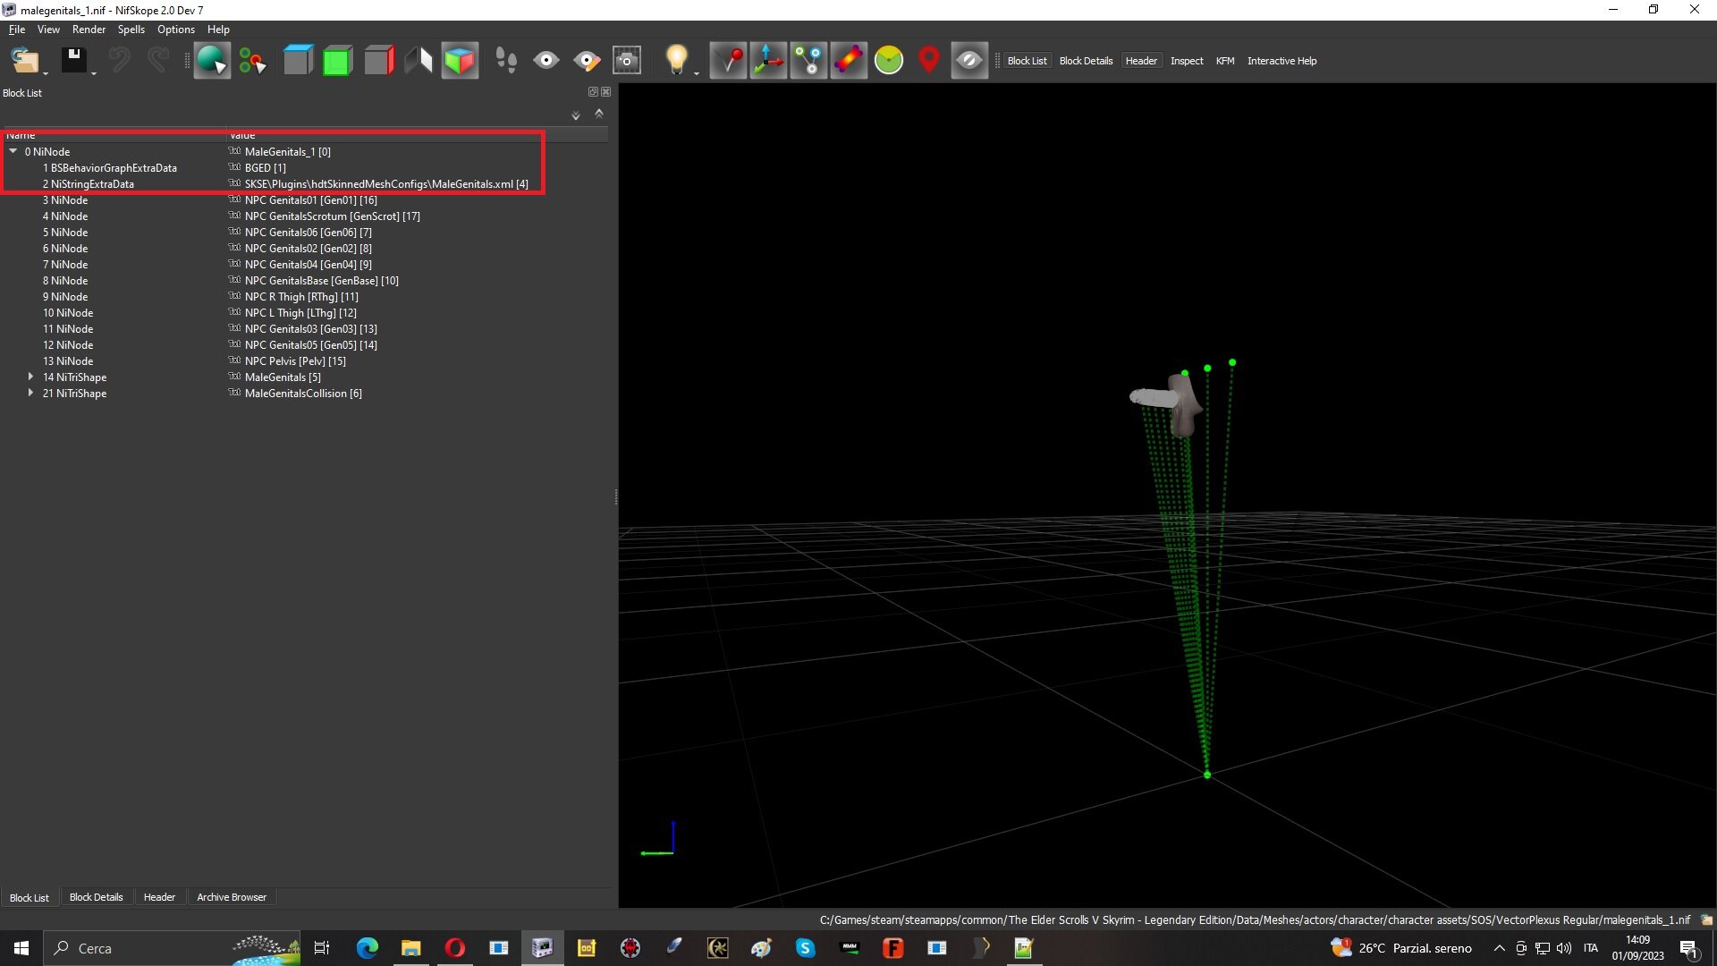Click the walk mode footprints icon
Screen dimensions: 1717x966
(x=505, y=61)
